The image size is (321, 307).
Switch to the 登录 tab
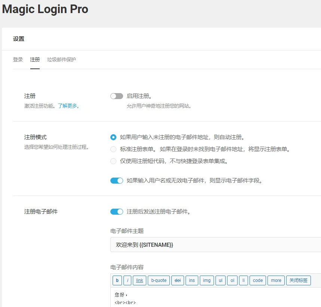18,59
